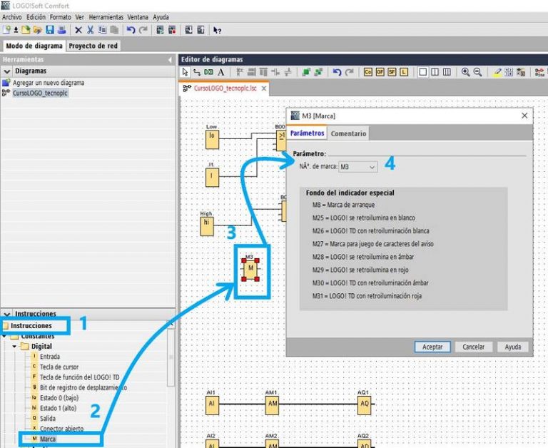
Task: Switch to the Comentario tab
Action: pos(348,133)
